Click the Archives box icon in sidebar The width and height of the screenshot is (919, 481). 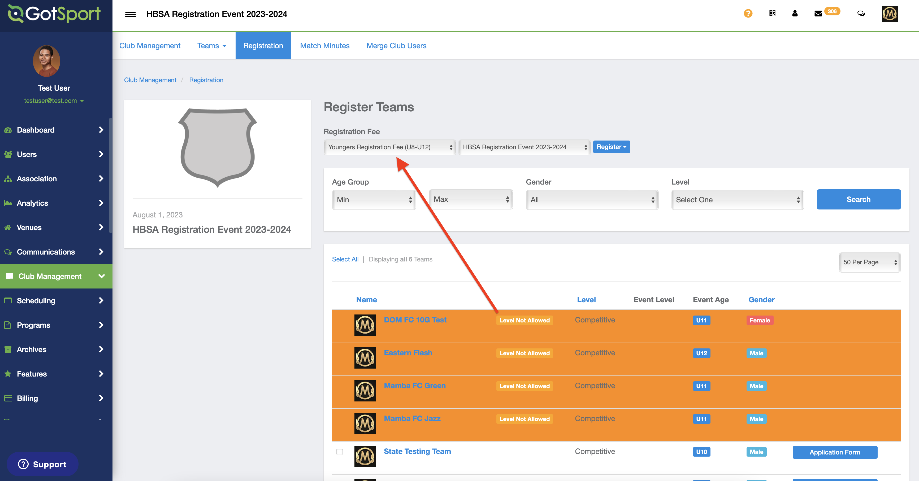[x=8, y=349]
